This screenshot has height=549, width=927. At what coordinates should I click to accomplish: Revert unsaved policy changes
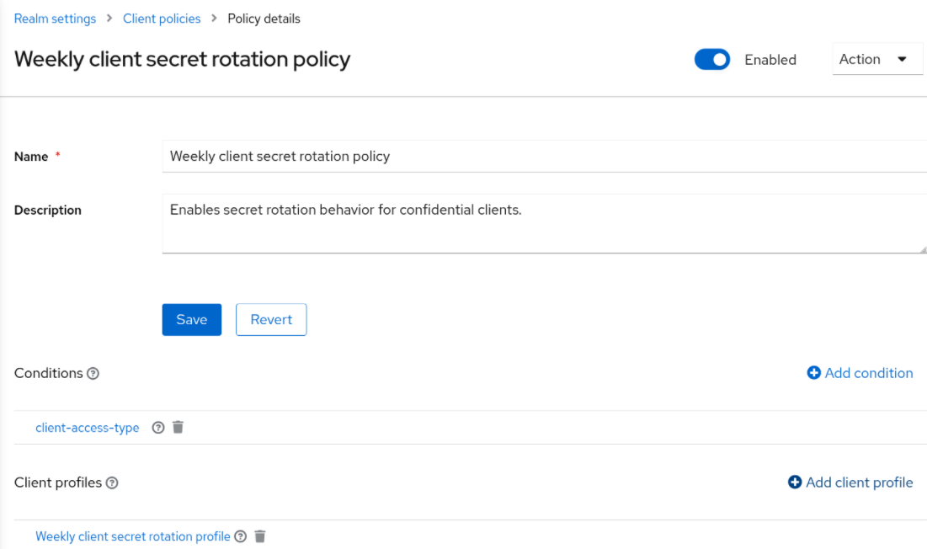271,319
